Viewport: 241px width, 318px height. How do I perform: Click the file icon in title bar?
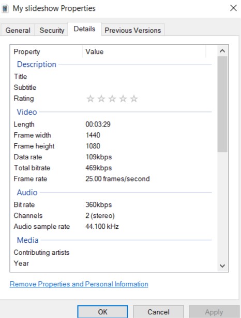pyautogui.click(x=5, y=8)
